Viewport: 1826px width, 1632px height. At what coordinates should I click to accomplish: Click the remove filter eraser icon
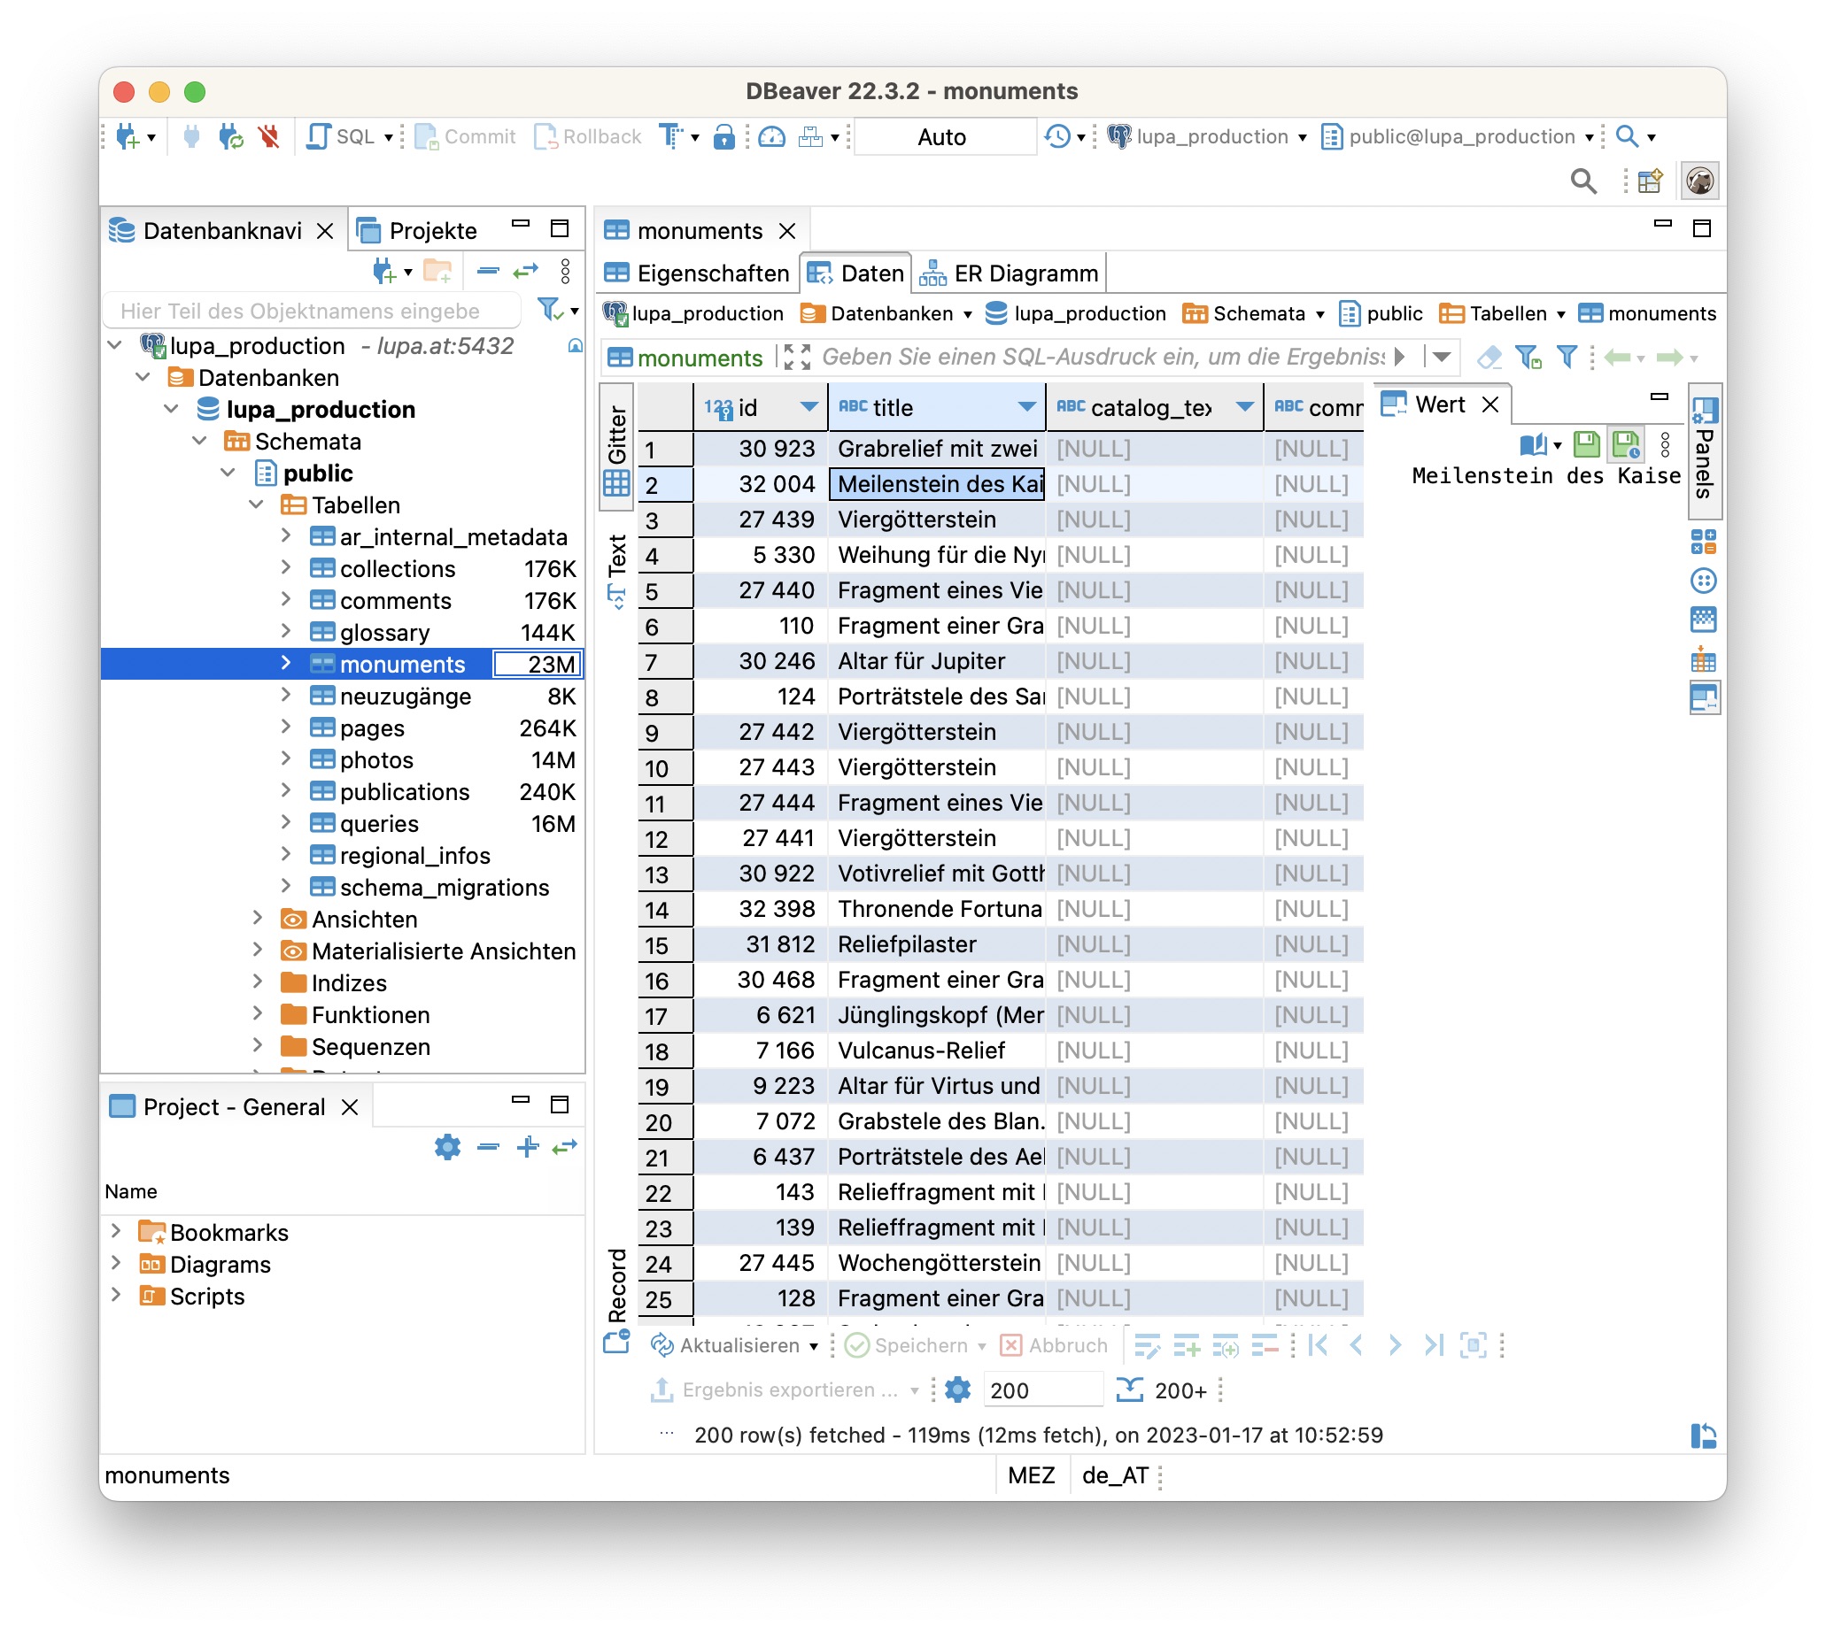(x=1489, y=357)
